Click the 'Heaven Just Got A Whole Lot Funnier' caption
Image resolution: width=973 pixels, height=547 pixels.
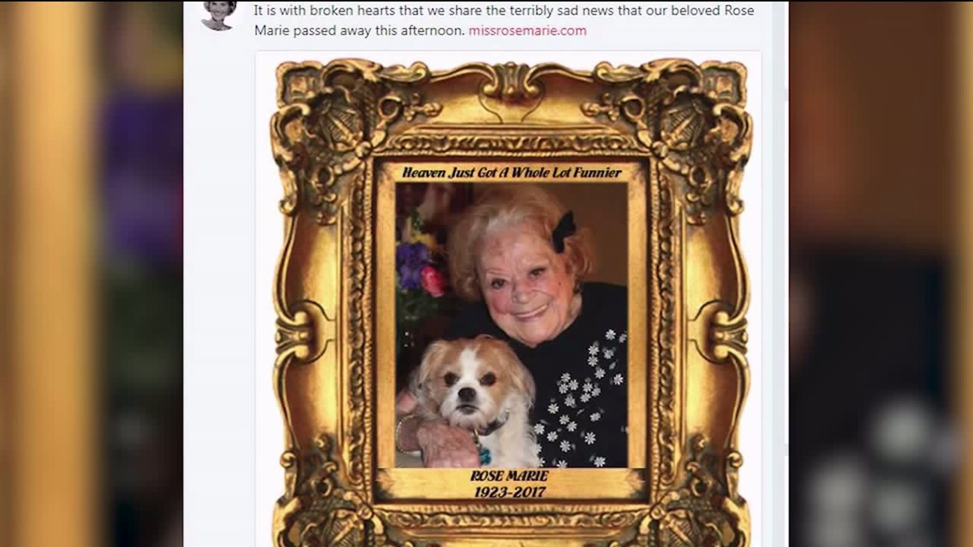[512, 173]
